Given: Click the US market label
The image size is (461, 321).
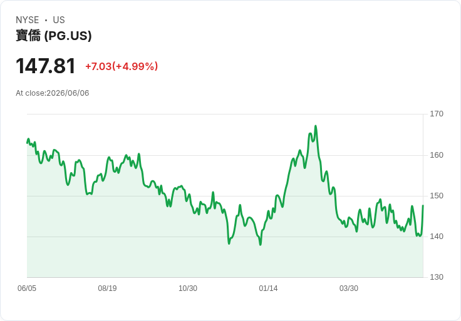Looking at the screenshot, I should (x=59, y=20).
